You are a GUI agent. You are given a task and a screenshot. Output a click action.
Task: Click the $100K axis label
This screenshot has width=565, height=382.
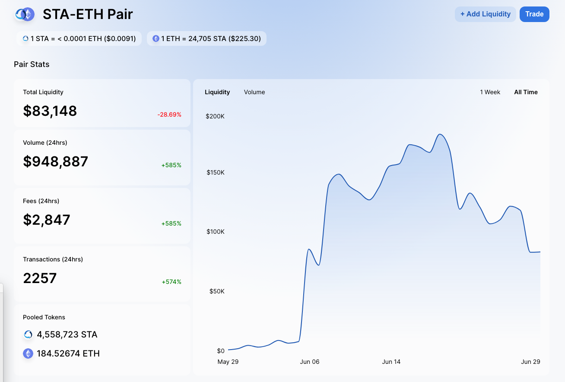click(215, 232)
